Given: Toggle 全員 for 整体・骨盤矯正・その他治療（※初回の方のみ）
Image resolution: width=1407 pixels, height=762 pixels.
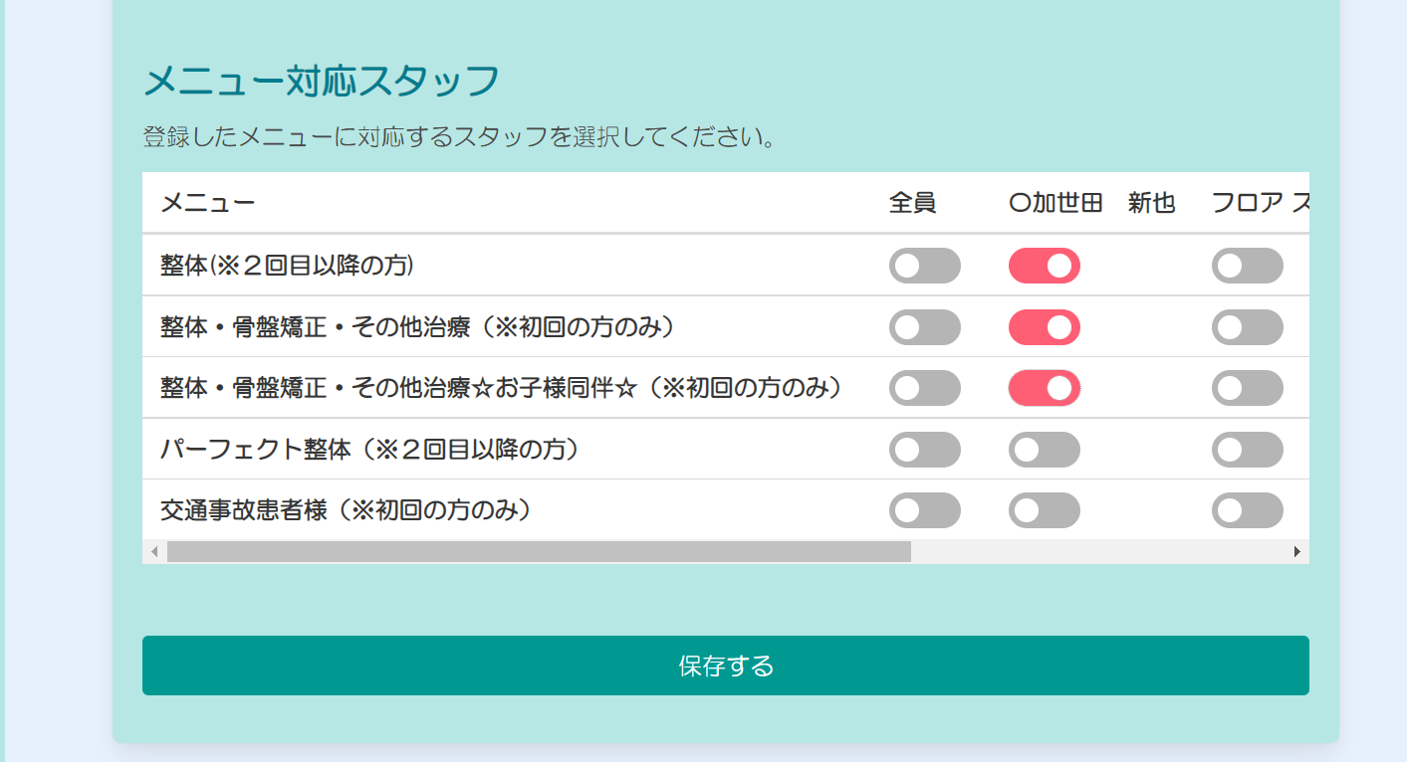Looking at the screenshot, I should point(924,327).
